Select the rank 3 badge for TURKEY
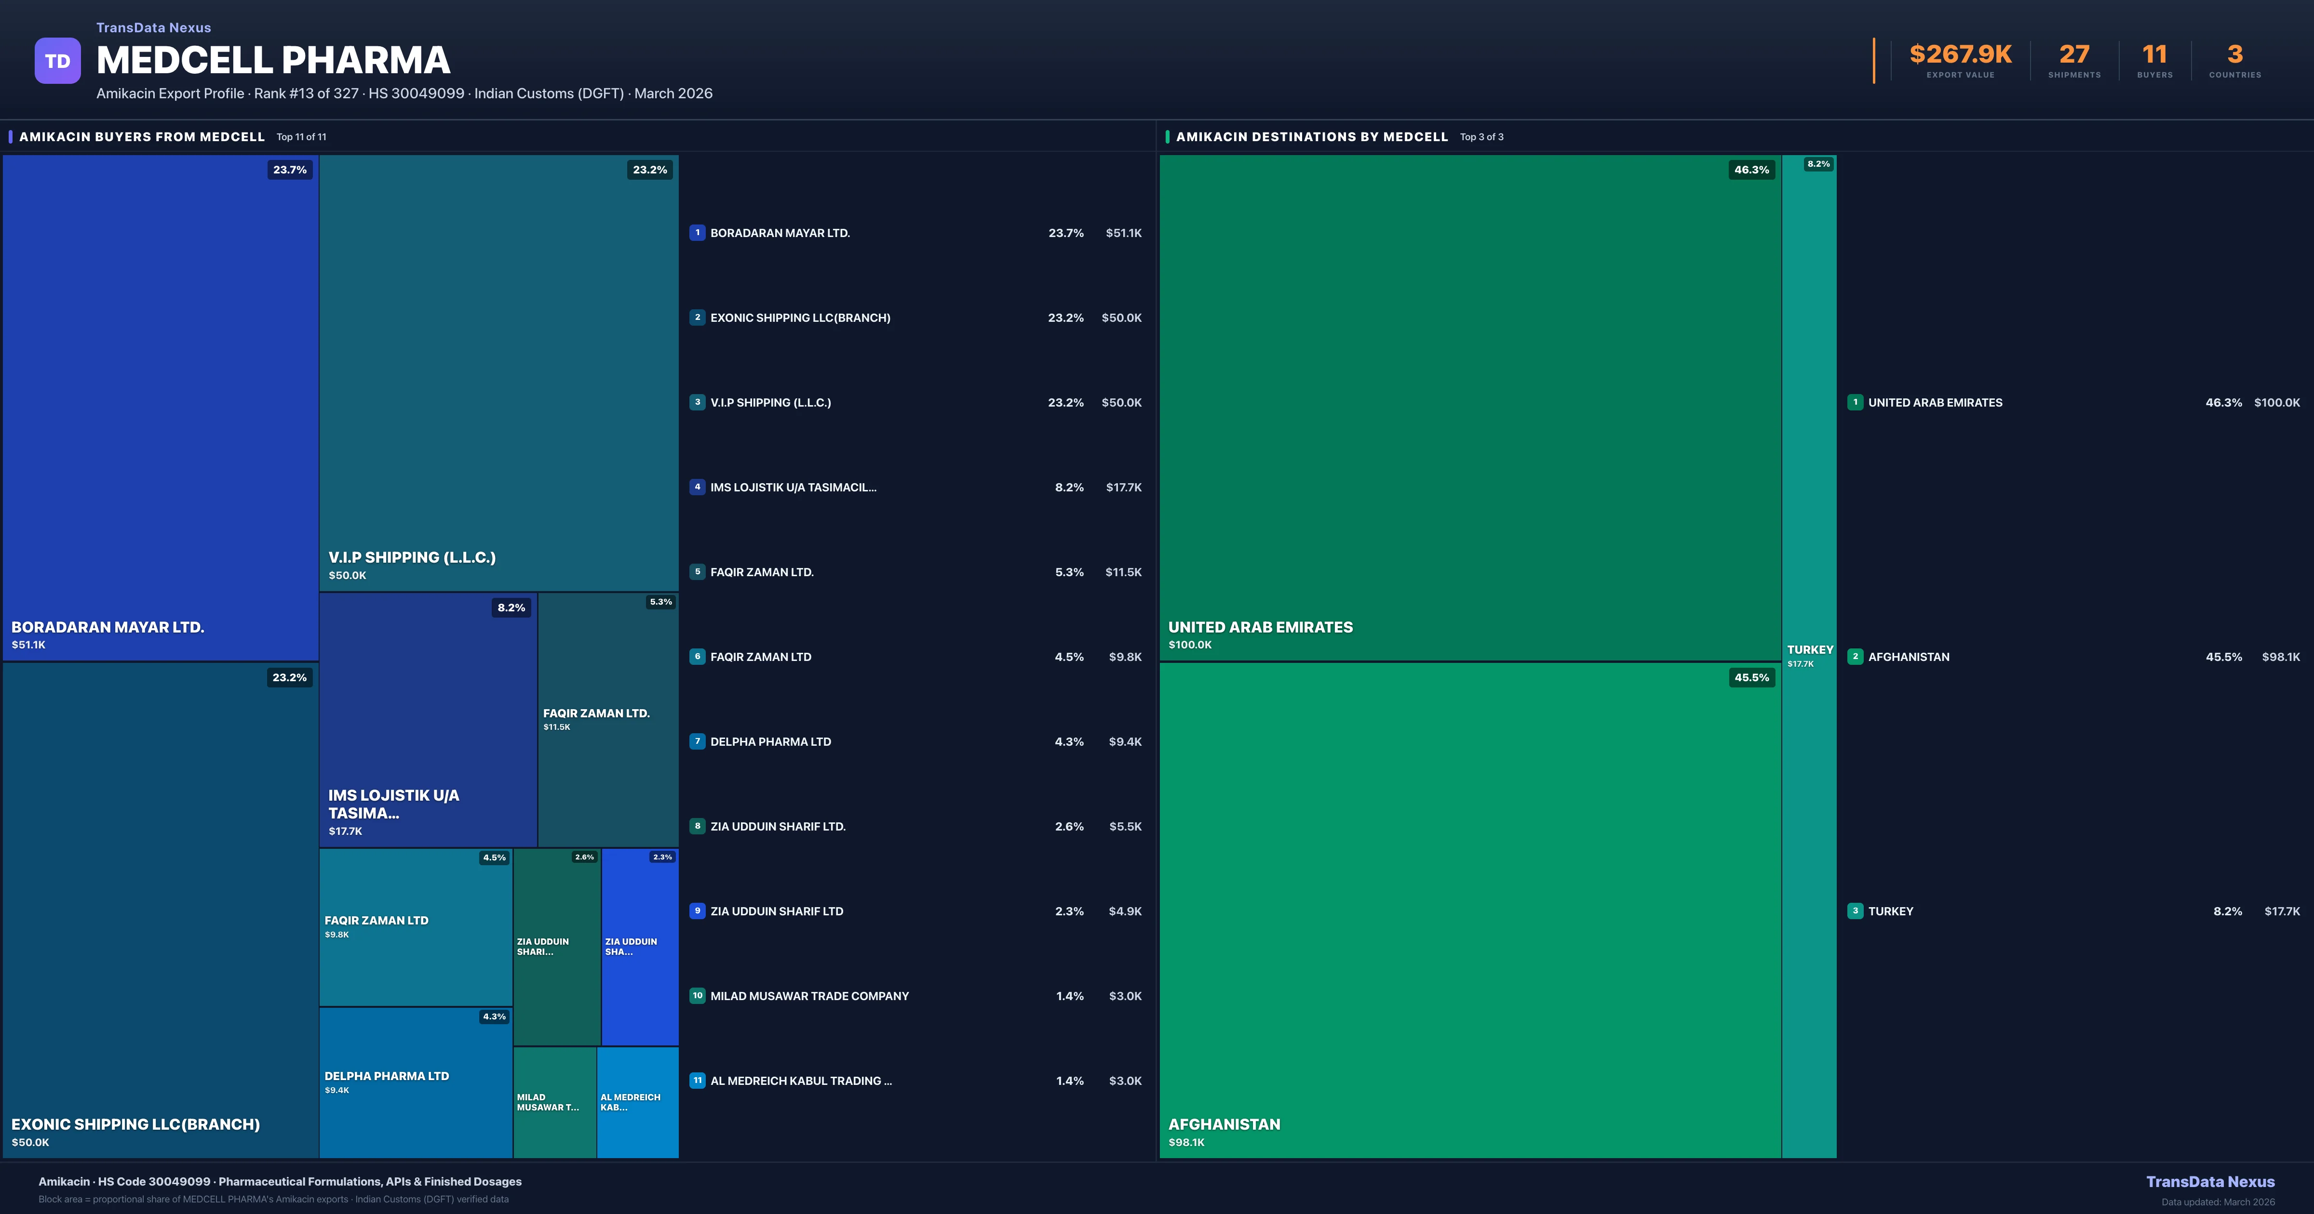 1857,910
